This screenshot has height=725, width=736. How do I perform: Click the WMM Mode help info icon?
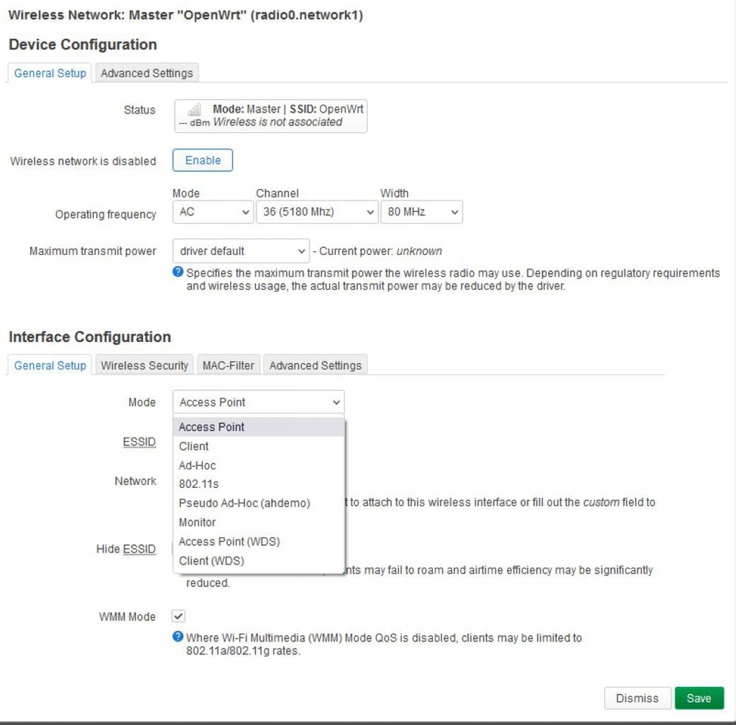point(178,637)
